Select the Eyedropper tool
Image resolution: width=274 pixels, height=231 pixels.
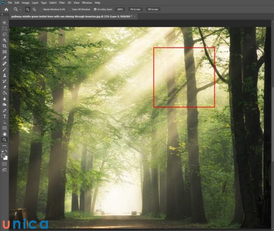click(x=5, y=58)
